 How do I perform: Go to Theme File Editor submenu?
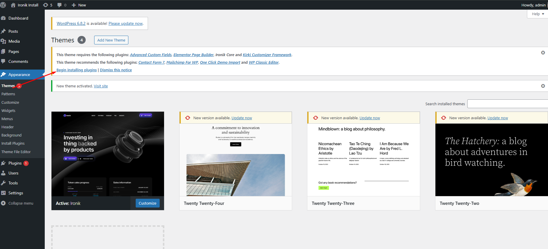coord(16,152)
